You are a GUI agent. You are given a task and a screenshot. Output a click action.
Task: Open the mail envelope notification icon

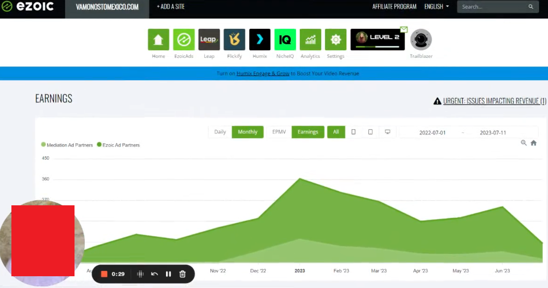pyautogui.click(x=404, y=29)
